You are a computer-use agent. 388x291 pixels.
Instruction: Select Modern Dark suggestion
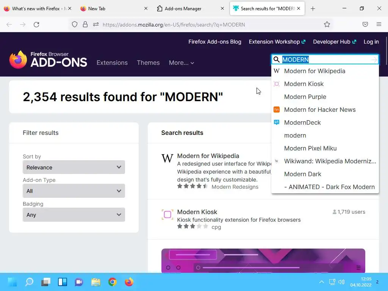(x=325, y=174)
